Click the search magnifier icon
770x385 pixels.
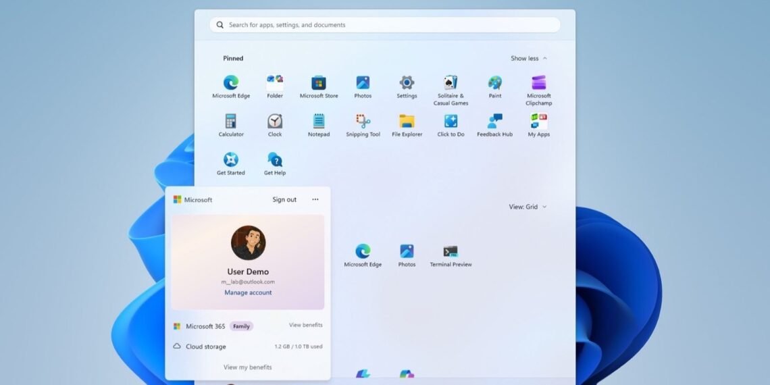tap(220, 24)
